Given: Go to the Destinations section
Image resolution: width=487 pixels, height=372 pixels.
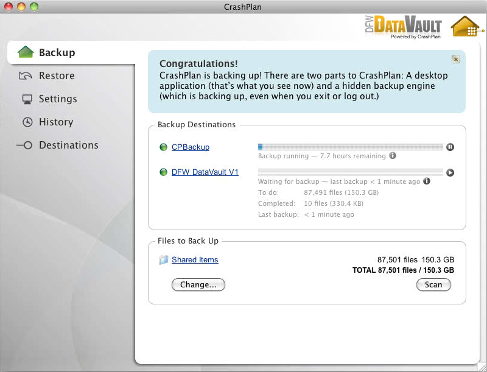Looking at the screenshot, I should coord(69,145).
